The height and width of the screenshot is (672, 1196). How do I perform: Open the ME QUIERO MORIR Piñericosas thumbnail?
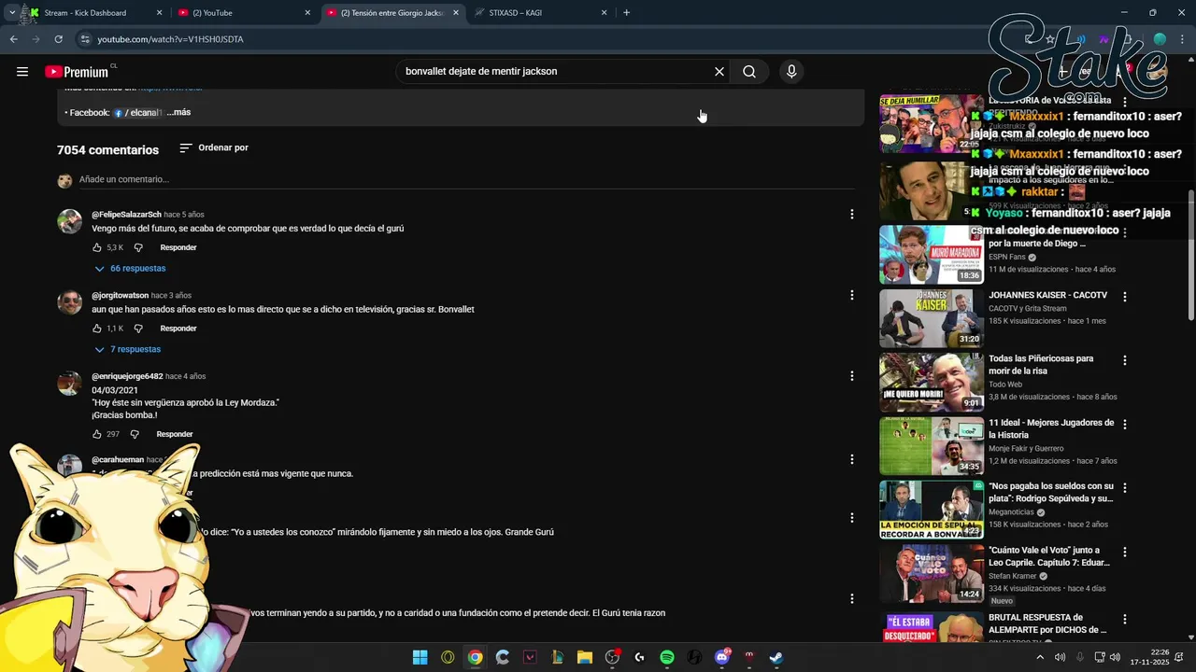tap(932, 382)
